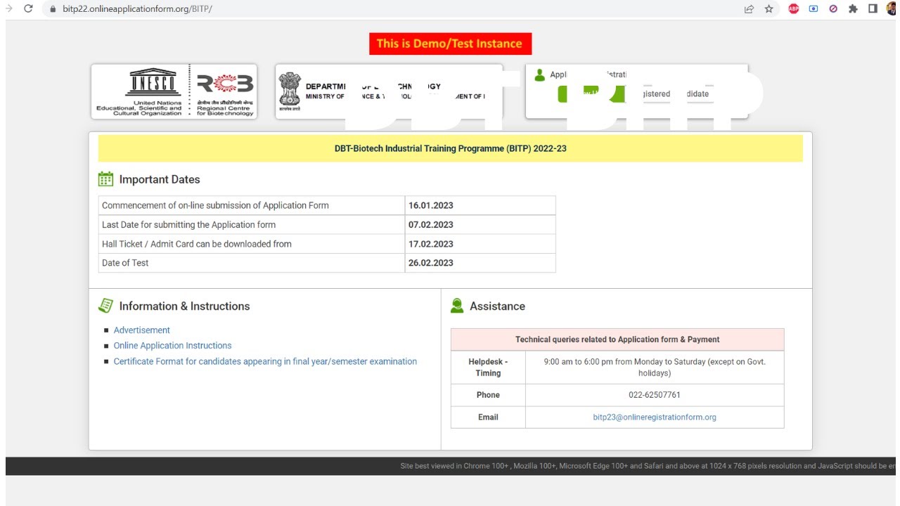Select the admit card date 17.02.2023
Image resolution: width=900 pixels, height=506 pixels.
coord(430,244)
